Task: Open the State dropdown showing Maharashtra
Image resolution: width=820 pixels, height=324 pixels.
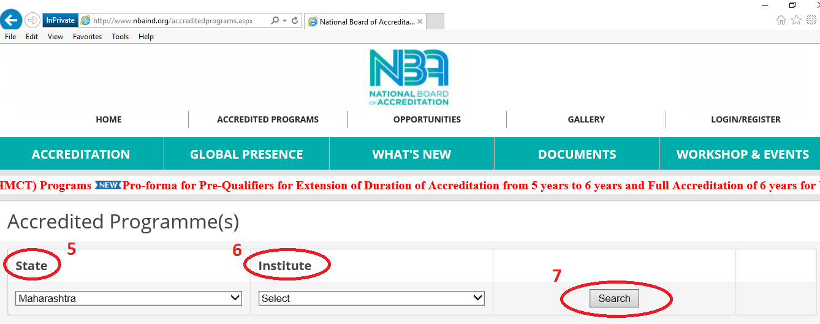Action: pyautogui.click(x=129, y=298)
